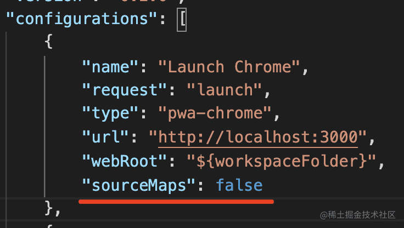This screenshot has width=404, height=228.
Task: Click the "sourceMaps" property key
Action: coord(138,185)
